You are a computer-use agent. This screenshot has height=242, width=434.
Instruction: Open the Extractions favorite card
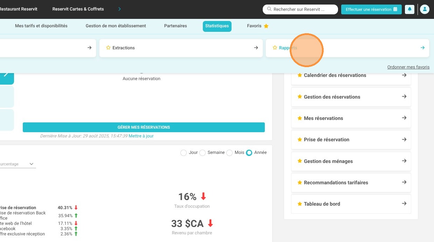[181, 48]
